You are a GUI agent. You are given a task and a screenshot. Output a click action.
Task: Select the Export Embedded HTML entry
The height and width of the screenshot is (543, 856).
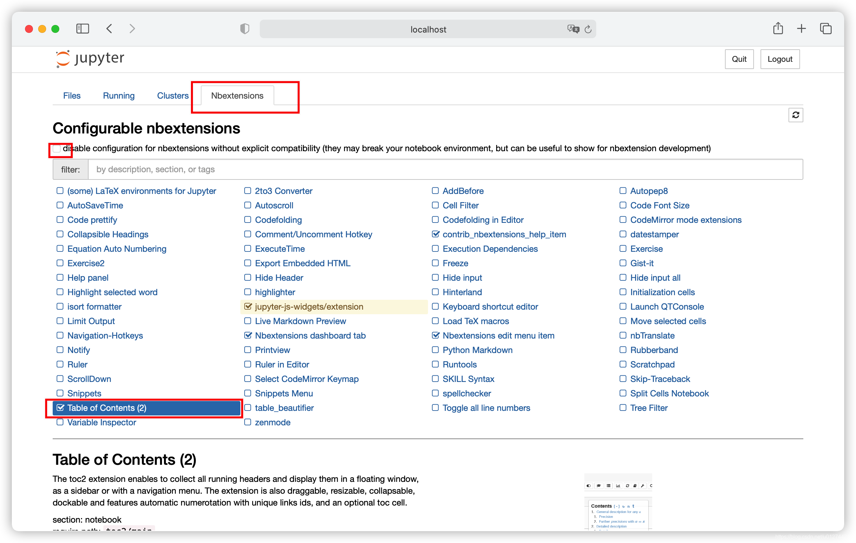[x=303, y=263]
